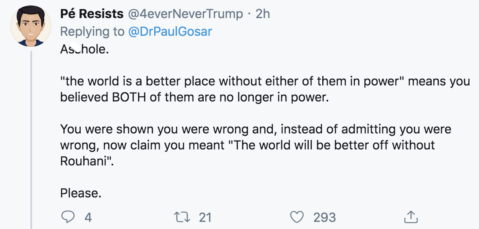Viewport: 479px width, 229px height.
Task: Click the like count 293
Action: click(324, 217)
